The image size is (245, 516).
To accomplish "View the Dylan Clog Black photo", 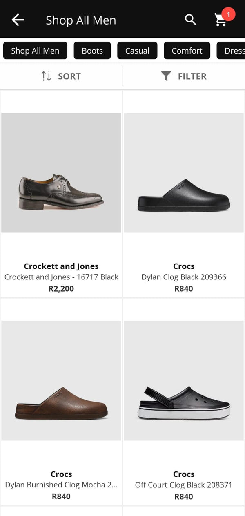I will 184,173.
